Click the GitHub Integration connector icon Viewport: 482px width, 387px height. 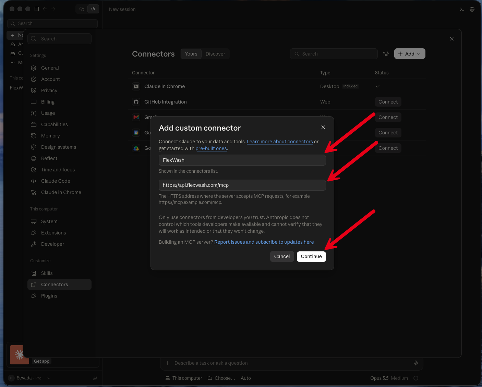(x=136, y=102)
